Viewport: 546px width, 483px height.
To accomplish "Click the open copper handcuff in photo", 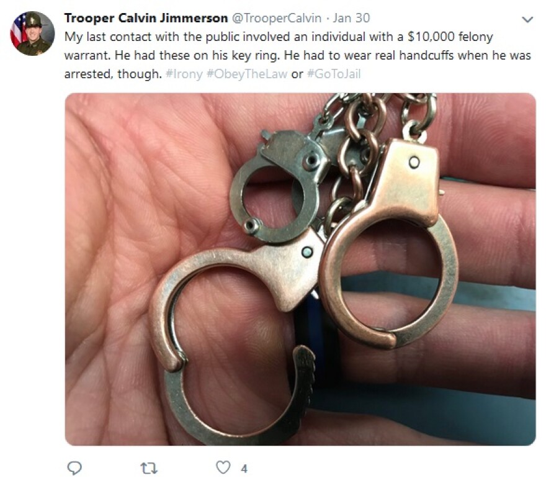I will (x=237, y=335).
